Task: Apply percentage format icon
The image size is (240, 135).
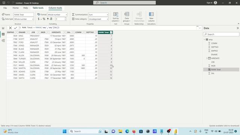Action: point(44,19)
